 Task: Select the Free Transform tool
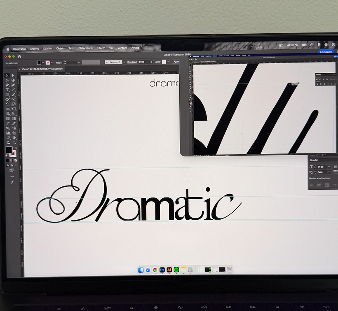[14, 109]
